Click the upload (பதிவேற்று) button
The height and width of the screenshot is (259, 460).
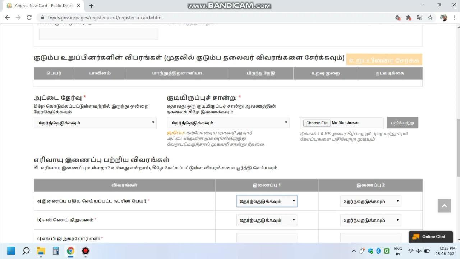point(403,123)
